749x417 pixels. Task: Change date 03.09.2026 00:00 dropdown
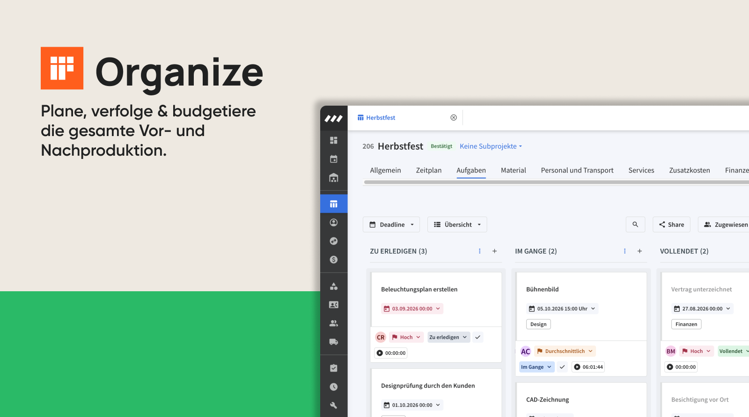click(412, 309)
